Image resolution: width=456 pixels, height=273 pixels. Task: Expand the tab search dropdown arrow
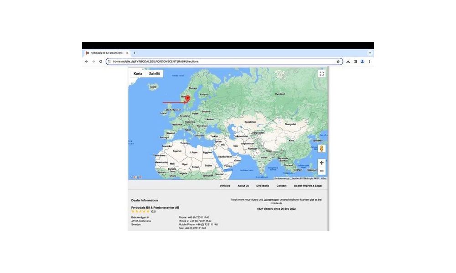[x=369, y=53]
